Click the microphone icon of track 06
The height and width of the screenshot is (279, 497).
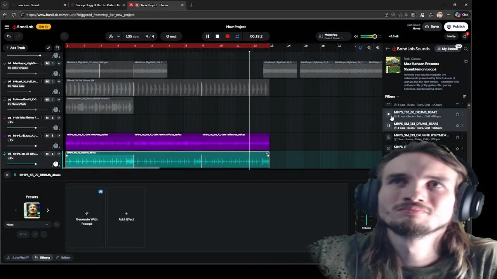tap(5, 118)
